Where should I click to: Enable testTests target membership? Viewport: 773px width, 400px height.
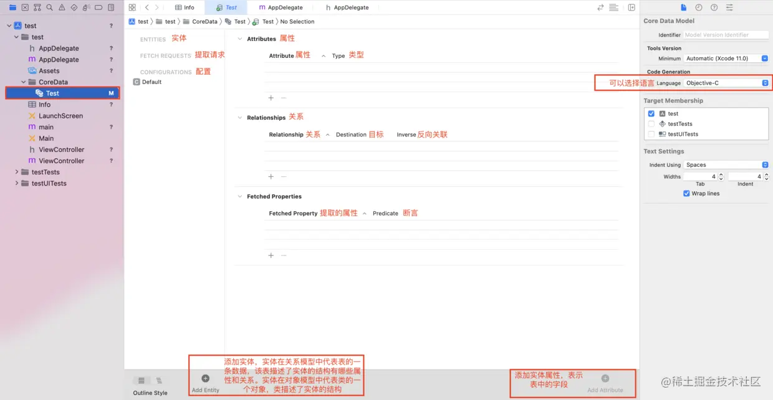point(651,123)
